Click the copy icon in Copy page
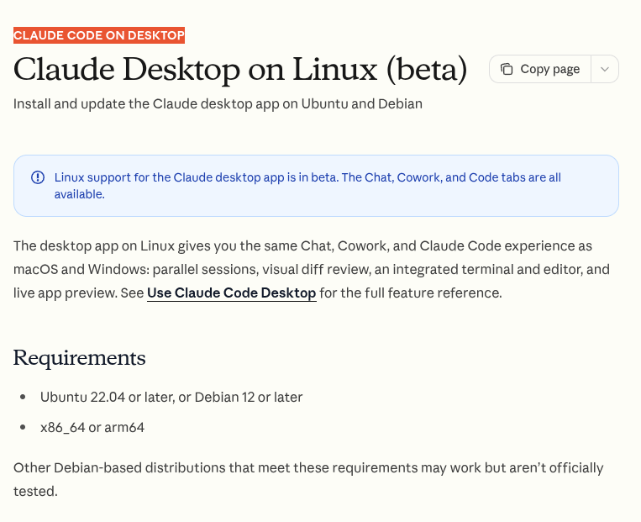The height and width of the screenshot is (522, 641). 507,69
